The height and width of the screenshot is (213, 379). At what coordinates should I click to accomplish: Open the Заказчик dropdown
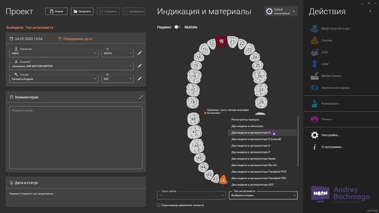click(54, 53)
